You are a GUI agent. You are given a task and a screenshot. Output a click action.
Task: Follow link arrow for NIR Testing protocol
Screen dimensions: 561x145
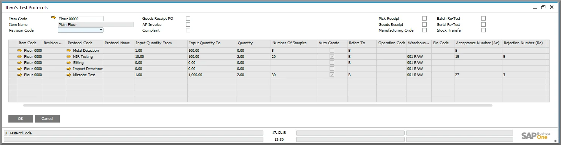point(69,56)
